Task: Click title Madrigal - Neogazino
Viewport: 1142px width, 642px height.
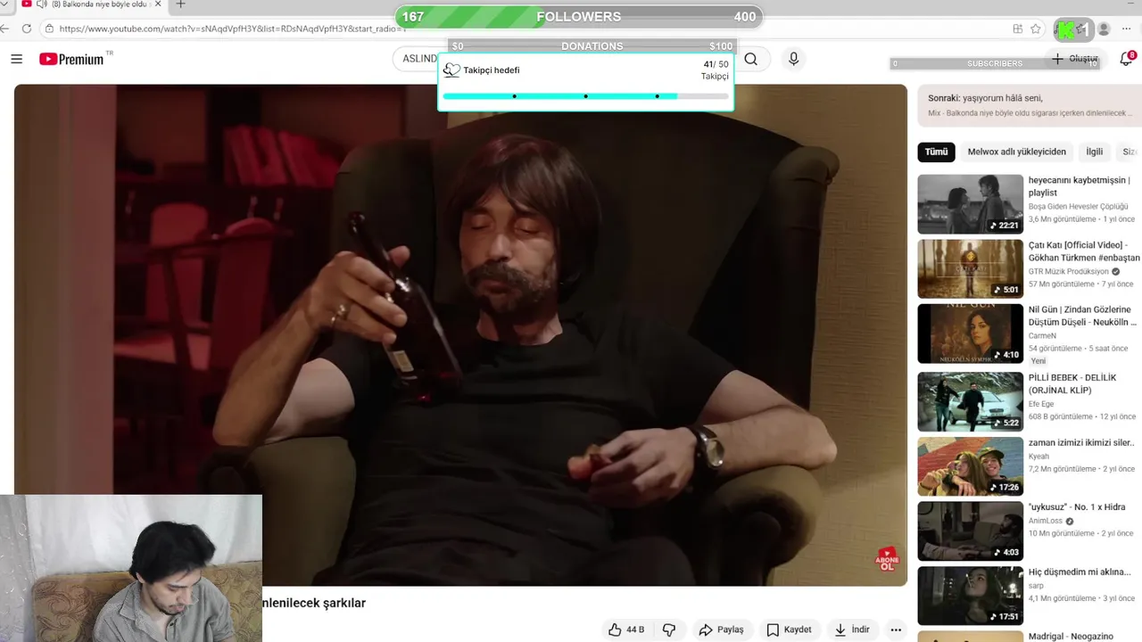Action: [x=1071, y=637]
